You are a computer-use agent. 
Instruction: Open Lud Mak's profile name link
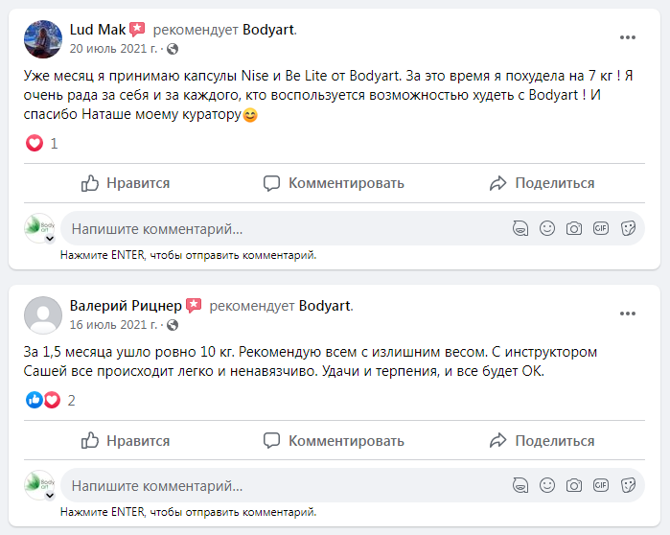[97, 30]
